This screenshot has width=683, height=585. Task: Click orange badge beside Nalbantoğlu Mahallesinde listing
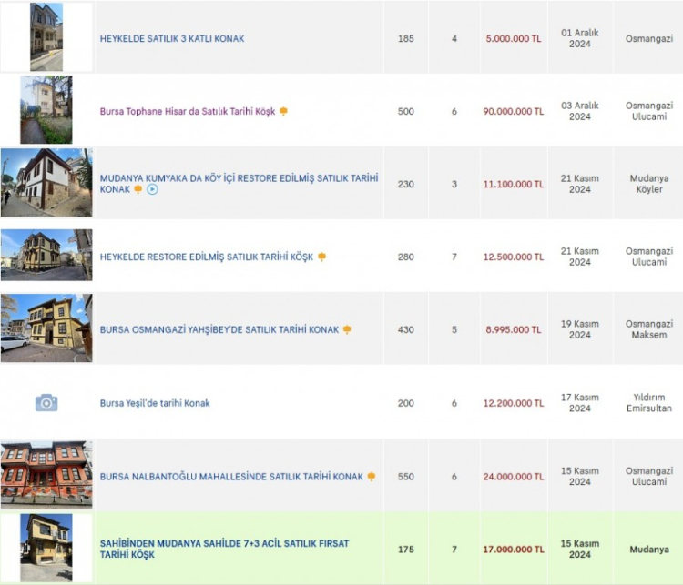click(371, 477)
